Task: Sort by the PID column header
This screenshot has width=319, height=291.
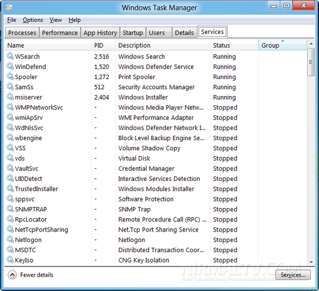Action: coord(103,45)
